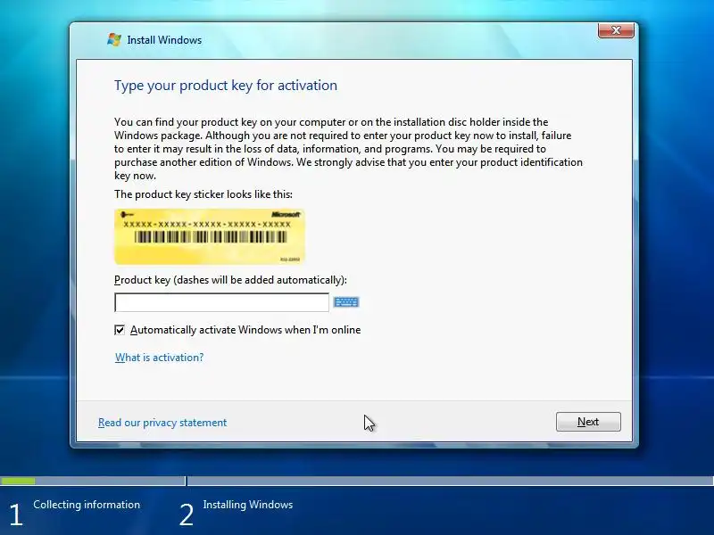Click the Installing Windows step label
The width and height of the screenshot is (714, 535).
tap(248, 505)
